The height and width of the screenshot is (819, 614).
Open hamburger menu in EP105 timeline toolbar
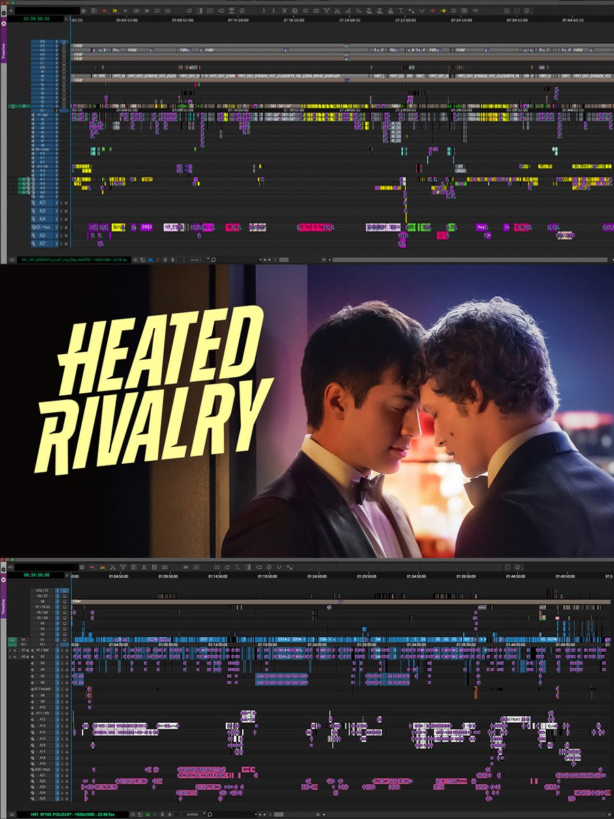(x=82, y=566)
